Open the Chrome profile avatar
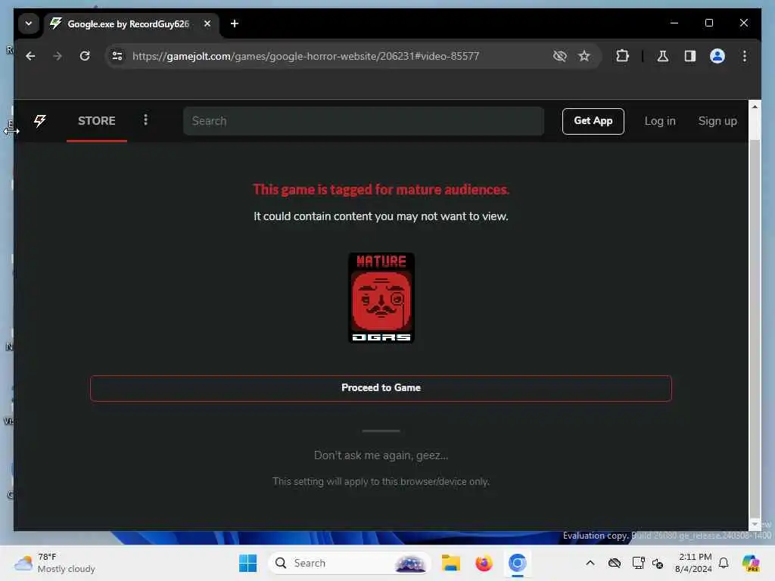This screenshot has height=581, width=775. pos(717,56)
